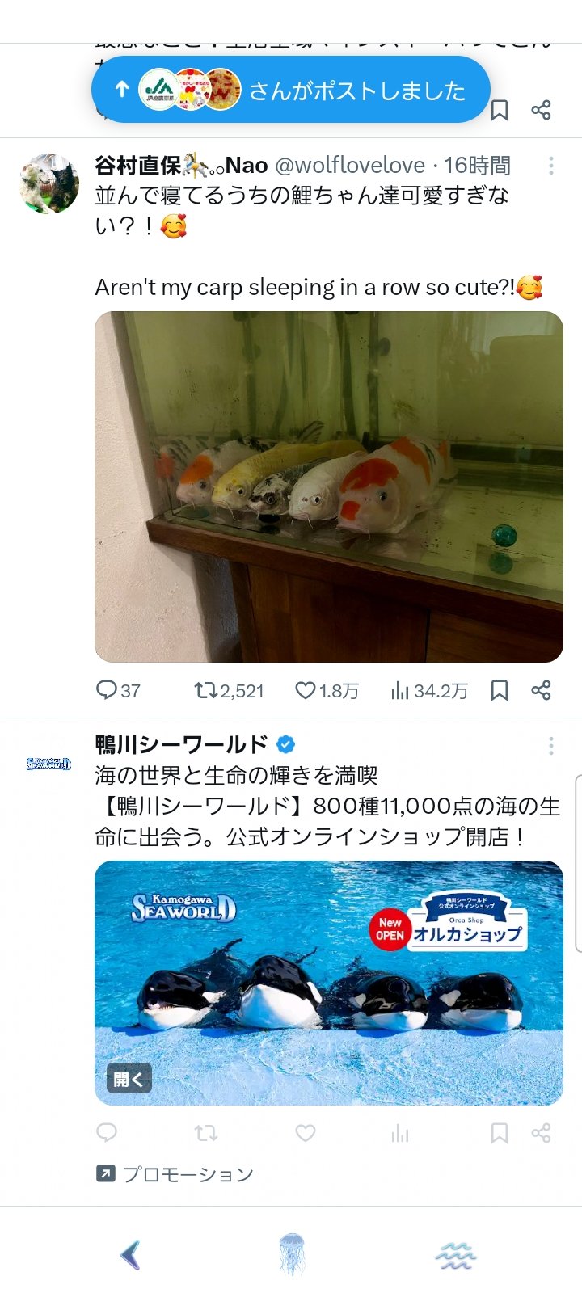The height and width of the screenshot is (1293, 582).
Task: View the carp aquarium photo
Action: pos(329,486)
